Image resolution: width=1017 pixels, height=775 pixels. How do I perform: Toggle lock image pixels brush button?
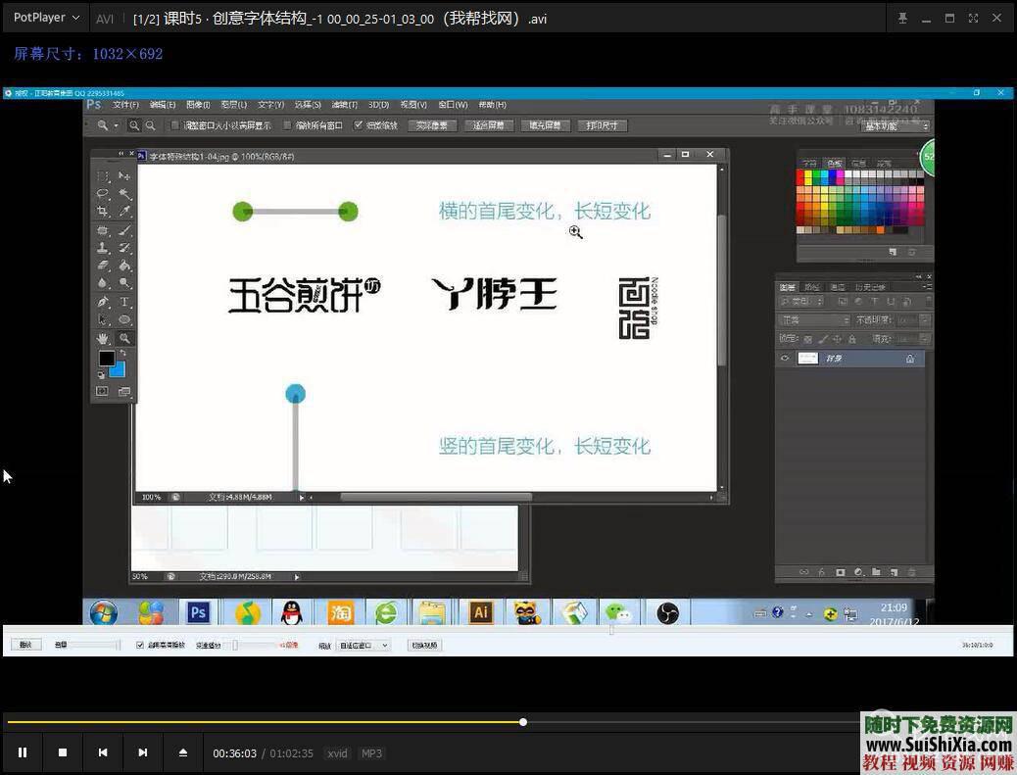[x=823, y=339]
